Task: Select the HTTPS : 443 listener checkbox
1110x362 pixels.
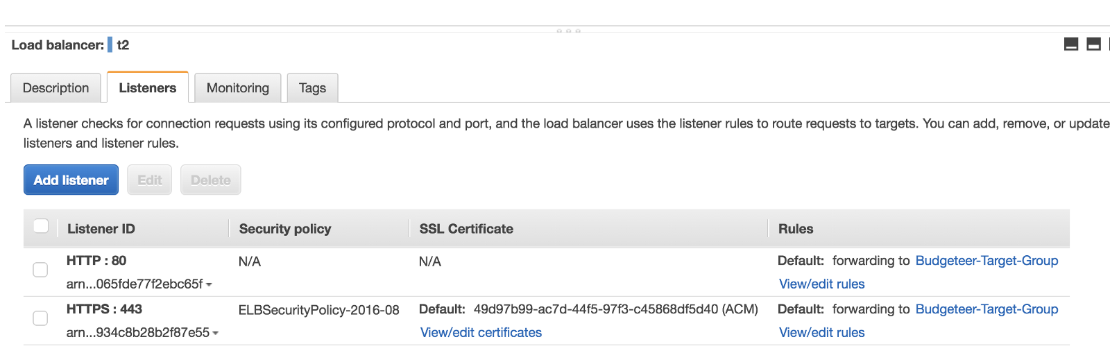Action: click(40, 318)
